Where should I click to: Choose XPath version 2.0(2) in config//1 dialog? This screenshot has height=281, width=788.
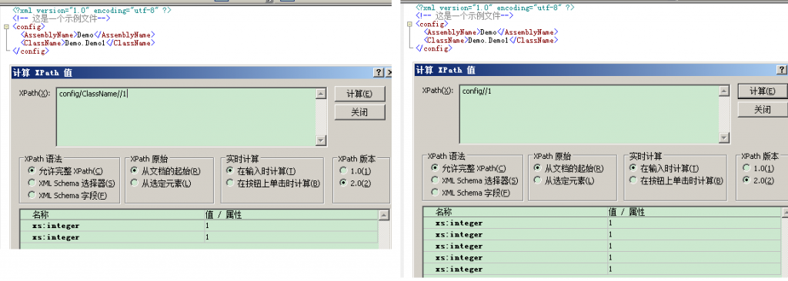[x=759, y=180]
